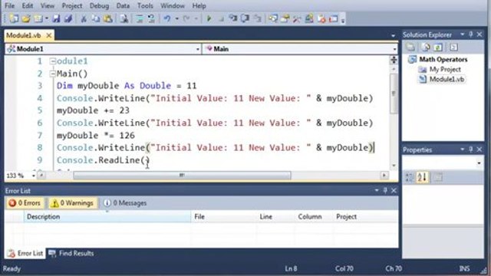This screenshot has height=276, width=491.
Task: Open the Add New Item dropdown arrow
Action: click(46, 18)
